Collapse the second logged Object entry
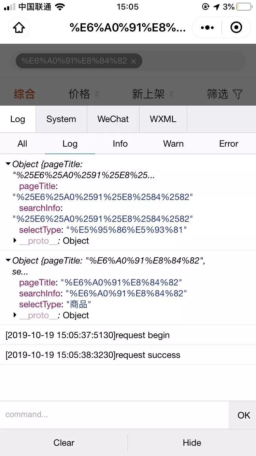This screenshot has height=456, width=256. 8,260
